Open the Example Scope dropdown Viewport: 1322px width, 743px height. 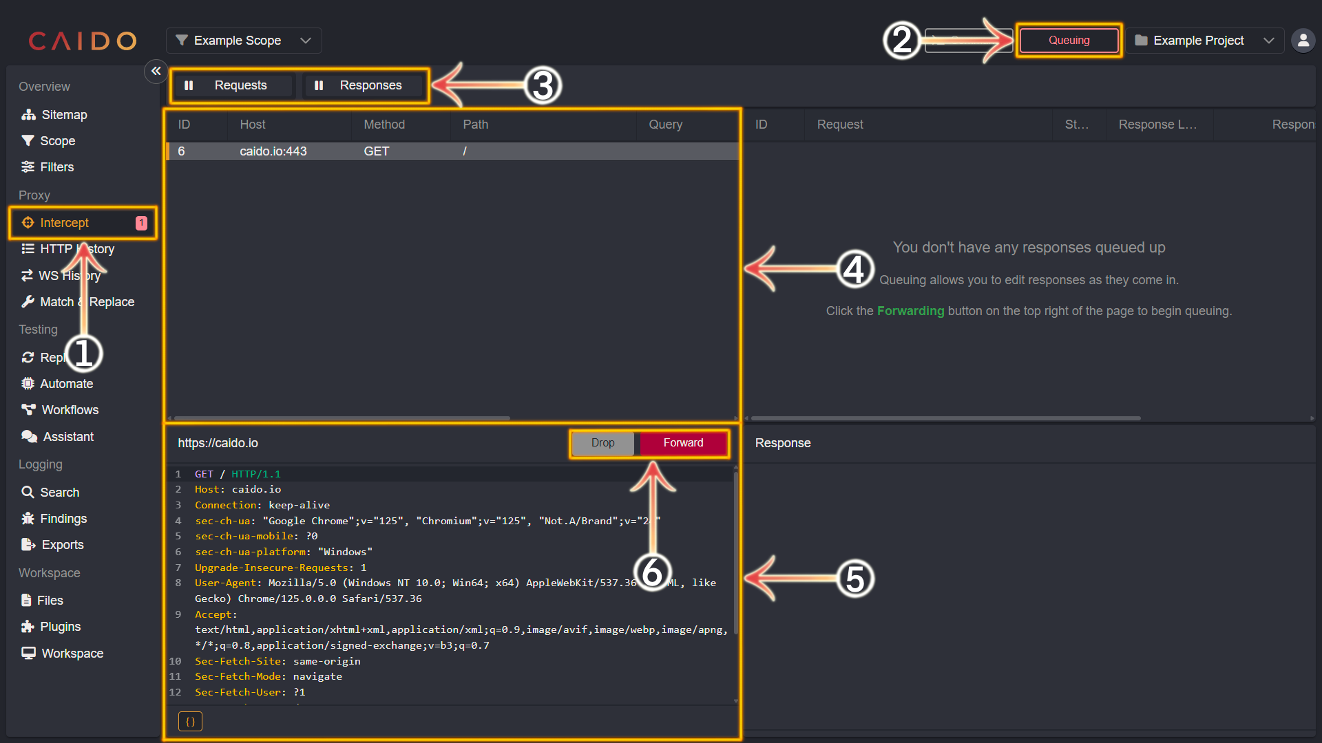tap(244, 41)
